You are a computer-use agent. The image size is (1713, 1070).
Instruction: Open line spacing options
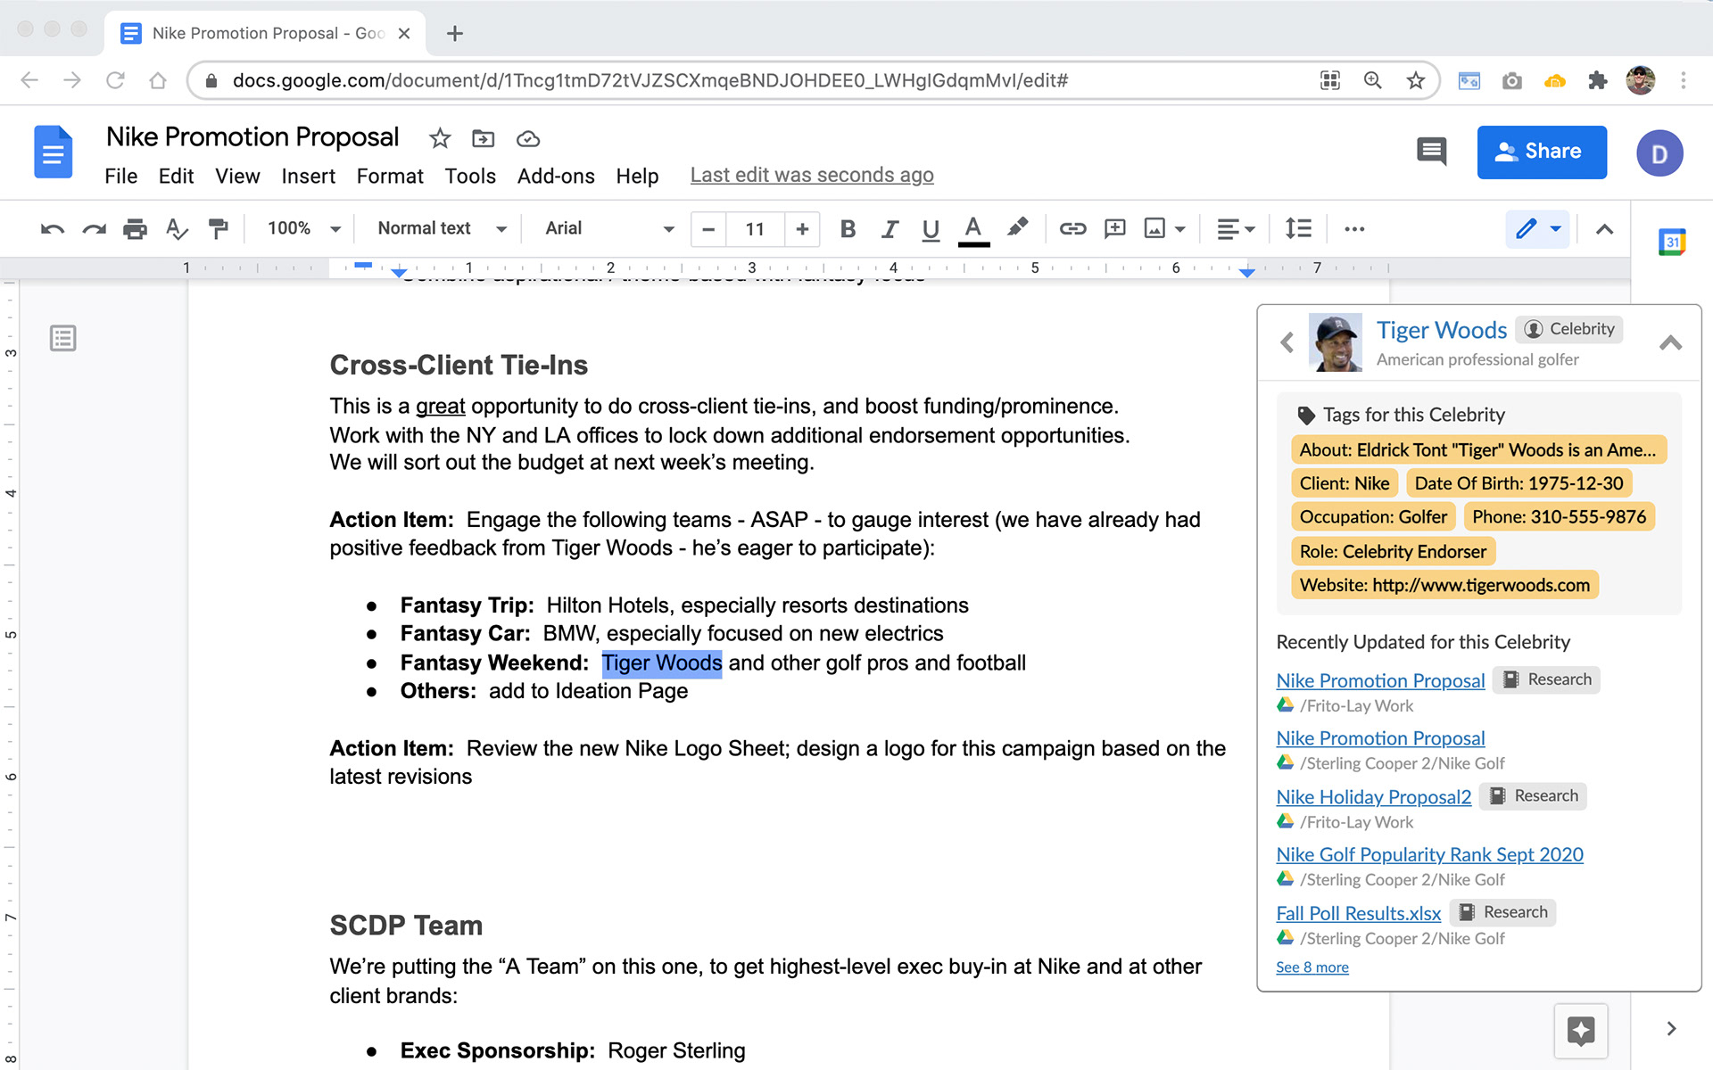(1298, 229)
